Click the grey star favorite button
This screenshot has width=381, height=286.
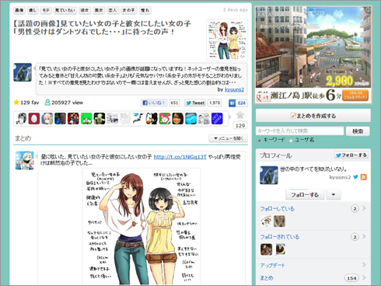pyautogui.click(x=240, y=115)
